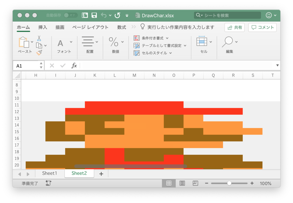Expand the formula bar with the arrow
The image size is (293, 203).
point(278,65)
